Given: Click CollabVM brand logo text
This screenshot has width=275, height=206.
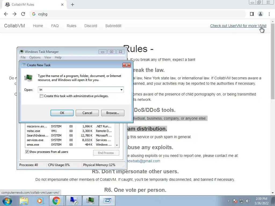Looking at the screenshot, I should (15, 26).
